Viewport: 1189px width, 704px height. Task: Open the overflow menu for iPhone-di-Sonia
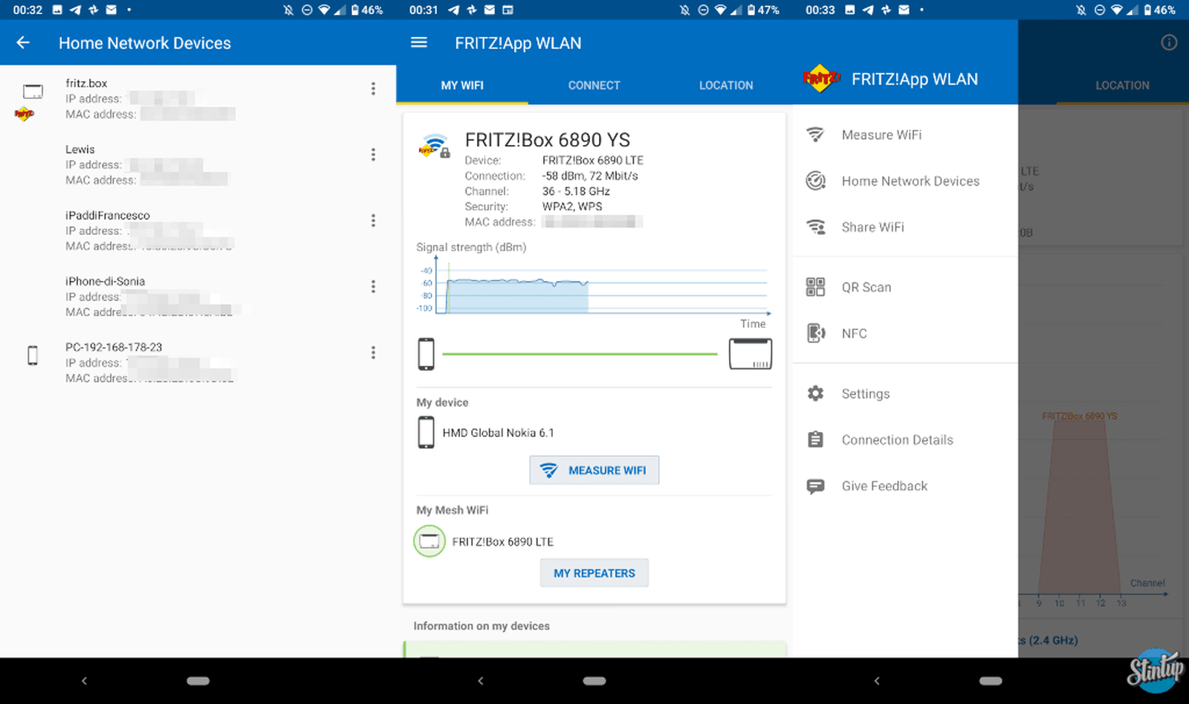point(373,286)
